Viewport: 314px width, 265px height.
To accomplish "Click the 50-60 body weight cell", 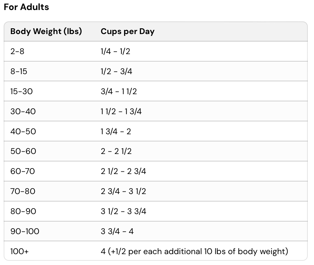I will pos(23,151).
